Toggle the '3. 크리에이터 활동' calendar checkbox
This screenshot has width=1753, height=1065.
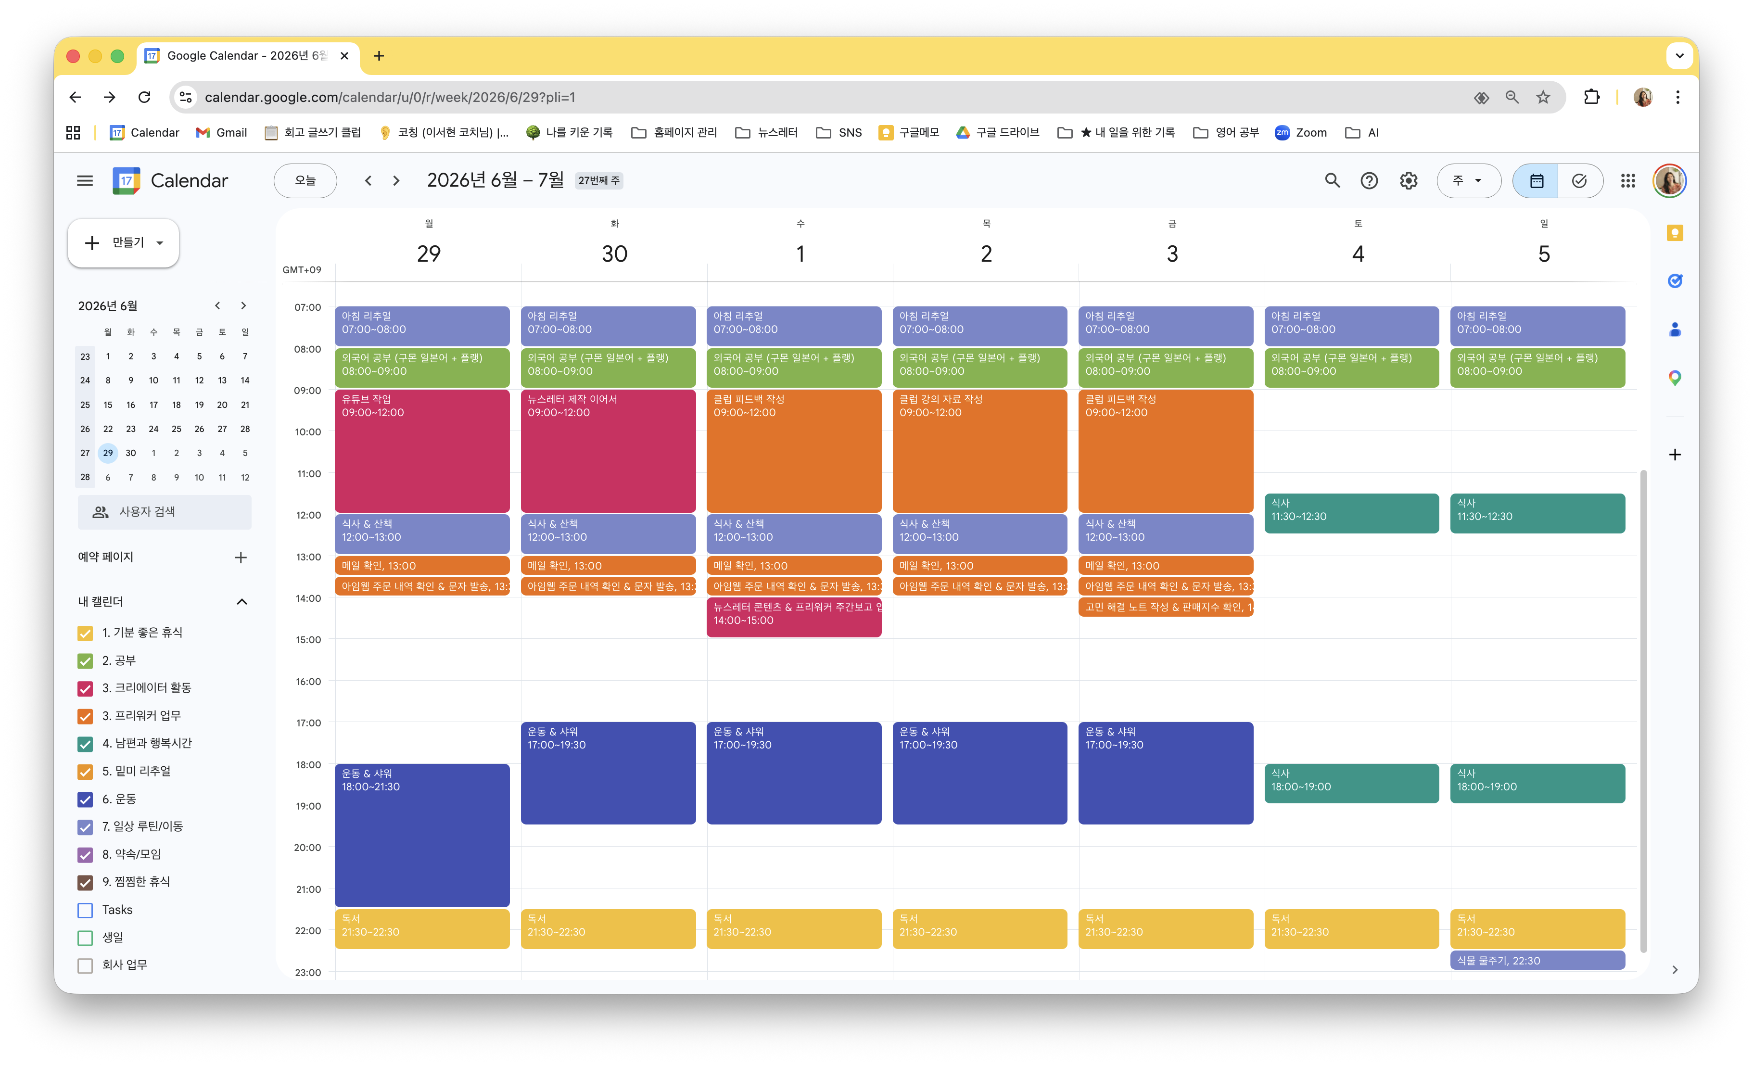[85, 689]
